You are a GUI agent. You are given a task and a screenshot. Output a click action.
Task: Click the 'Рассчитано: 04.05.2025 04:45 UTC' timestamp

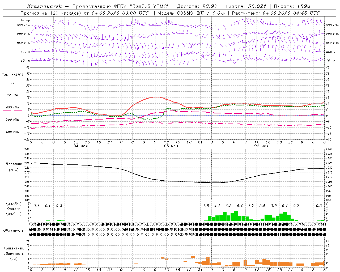(276, 13)
